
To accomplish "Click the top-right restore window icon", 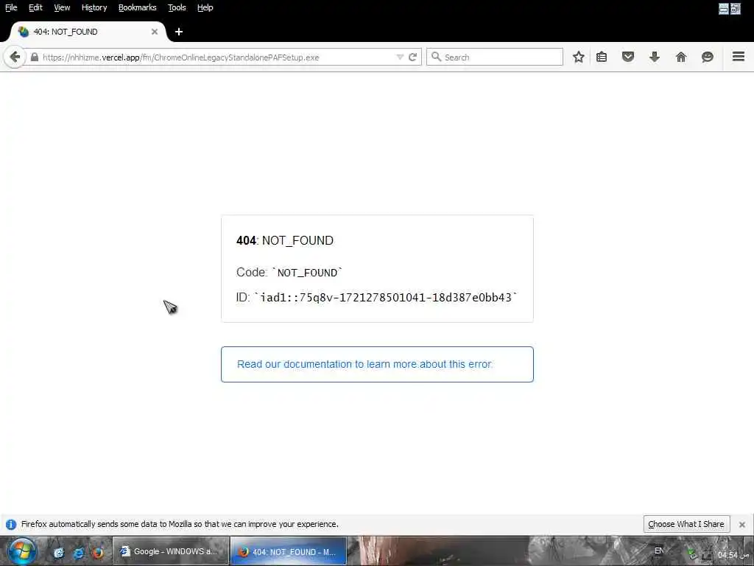I will point(736,8).
